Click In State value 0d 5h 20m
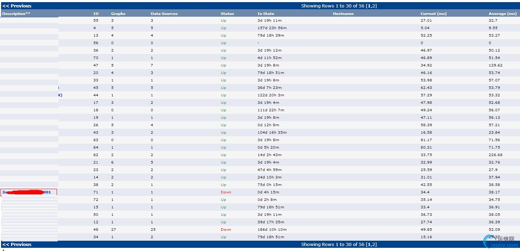520x251 pixels. click(x=268, y=147)
